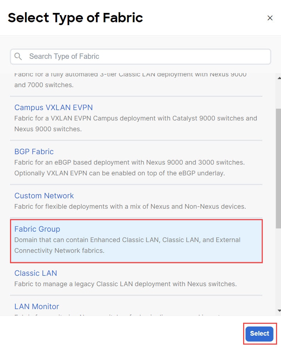Confirm with the Select button
The height and width of the screenshot is (350, 281).
coord(260,334)
